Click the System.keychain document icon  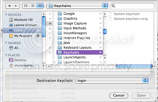tap(110, 14)
